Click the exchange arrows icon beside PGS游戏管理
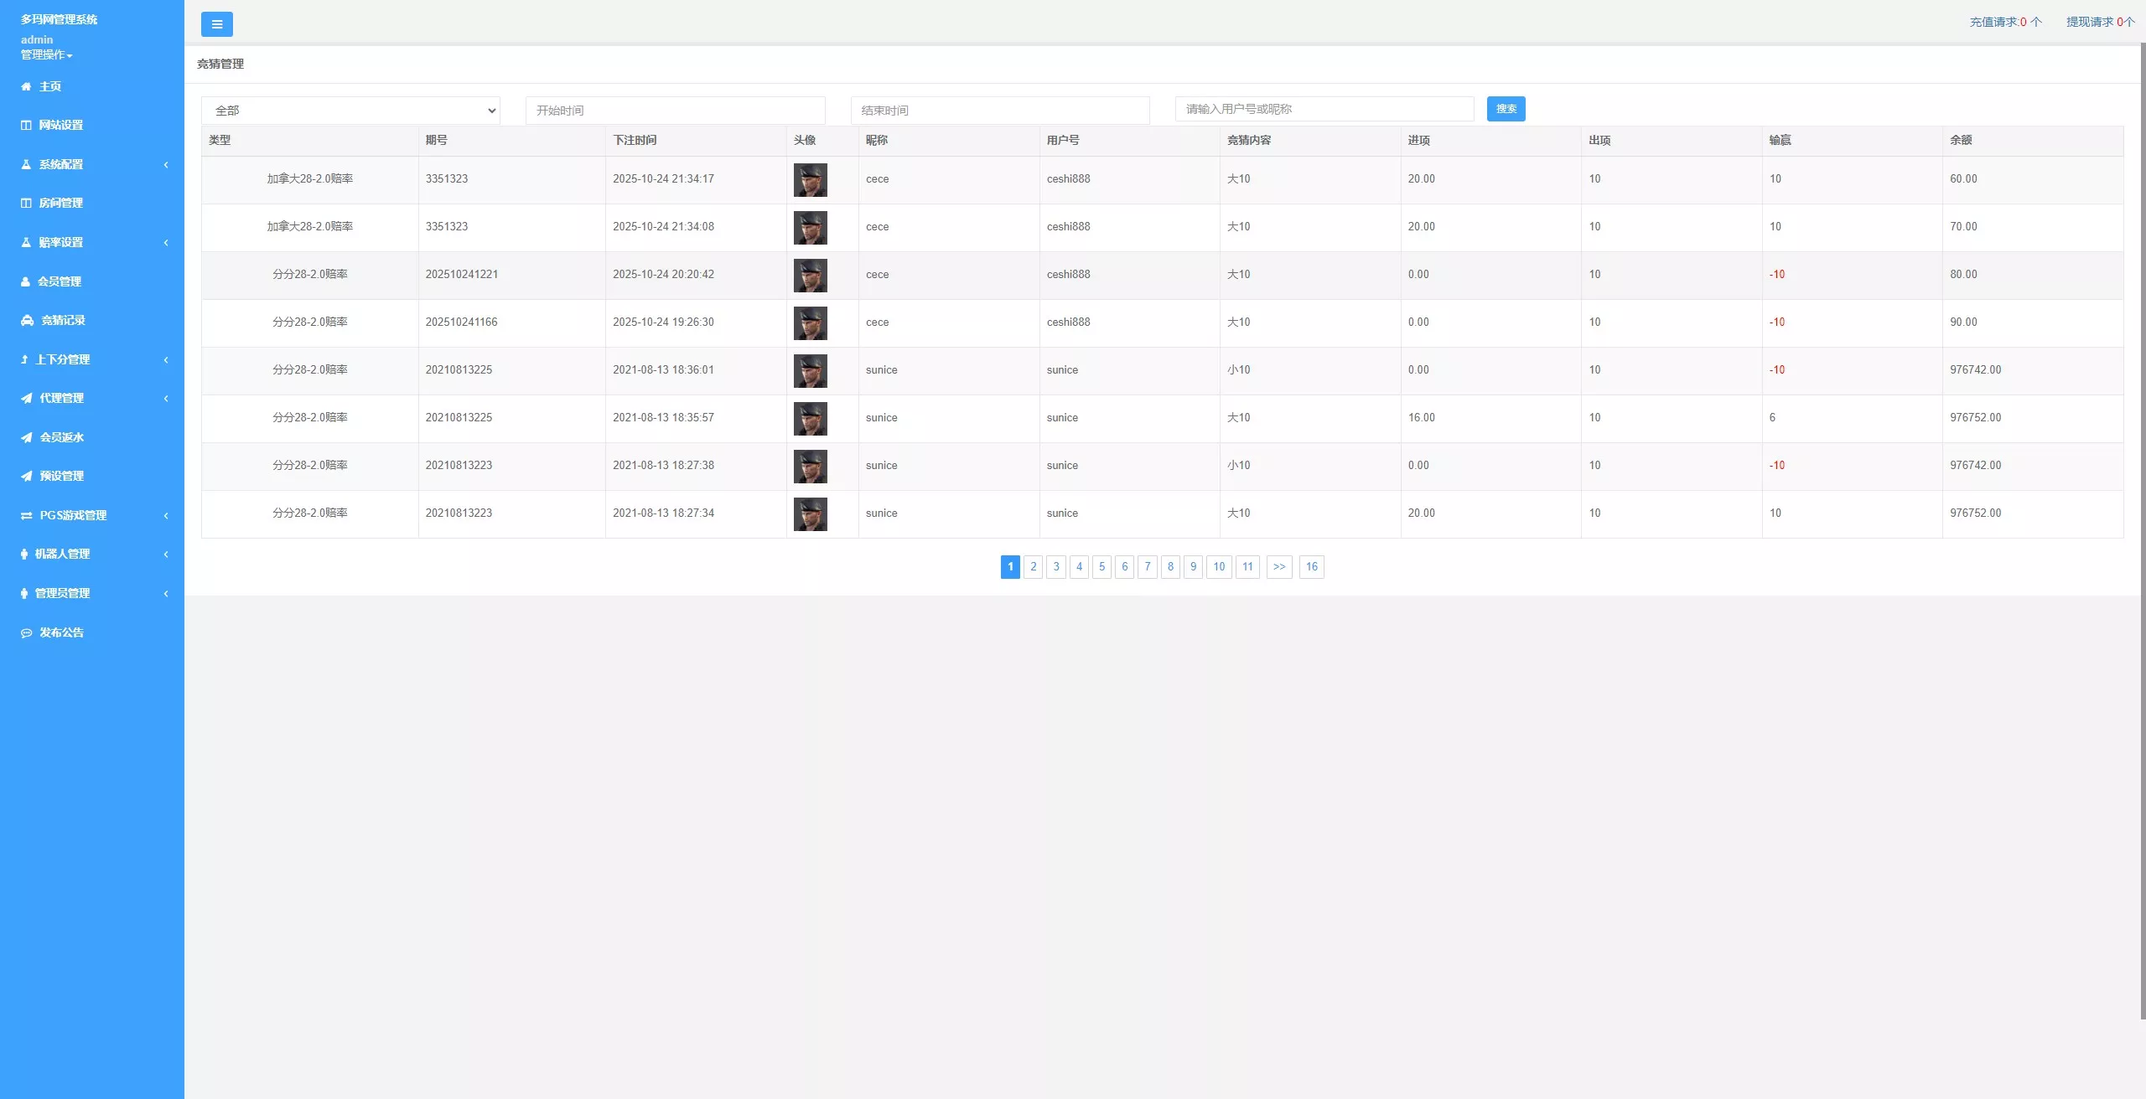The width and height of the screenshot is (2146, 1099). 27,515
